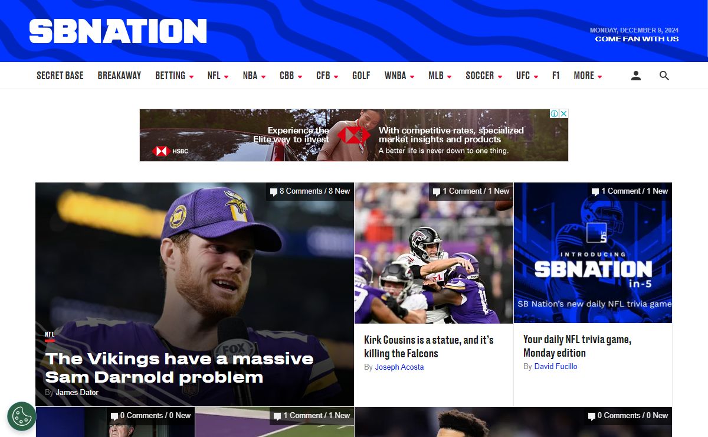The image size is (708, 437).
Task: Open comment bubble on Kirk Cousins story
Action: [x=471, y=191]
